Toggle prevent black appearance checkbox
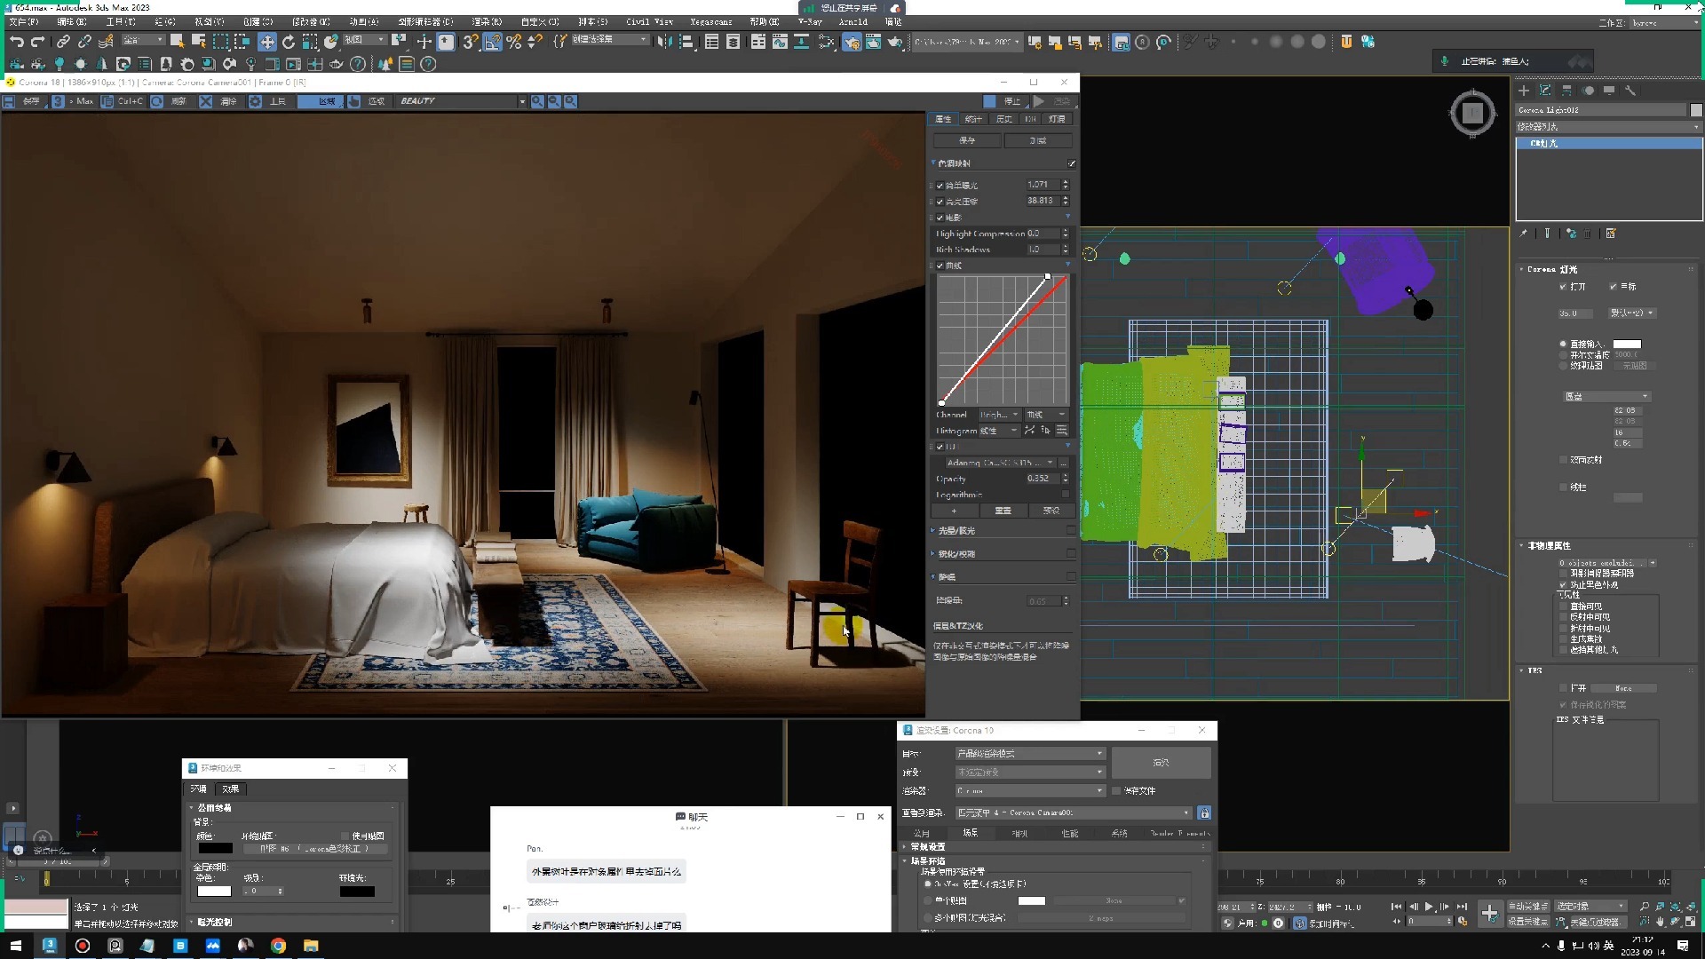Viewport: 1705px width, 959px height. point(1563,584)
